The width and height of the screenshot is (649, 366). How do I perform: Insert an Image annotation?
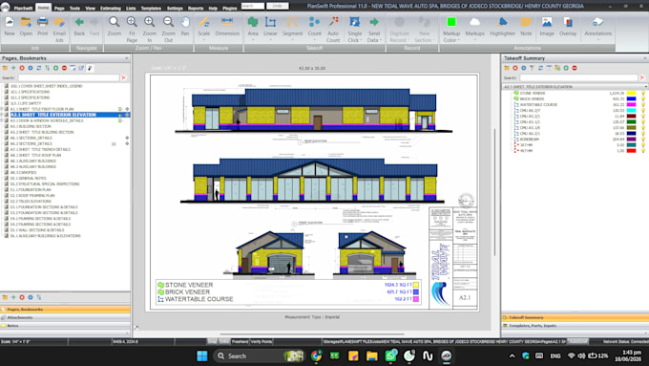click(547, 26)
